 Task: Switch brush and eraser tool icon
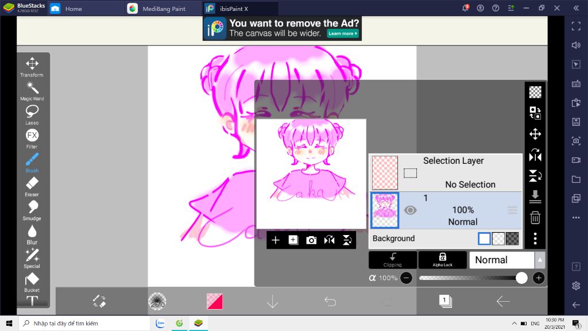[x=99, y=301]
